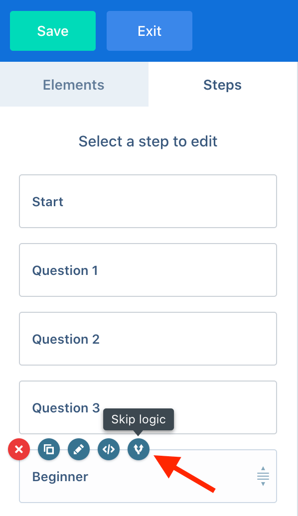Duplicate the Beginner step using copy icon
This screenshot has height=516, width=298.
coord(49,449)
